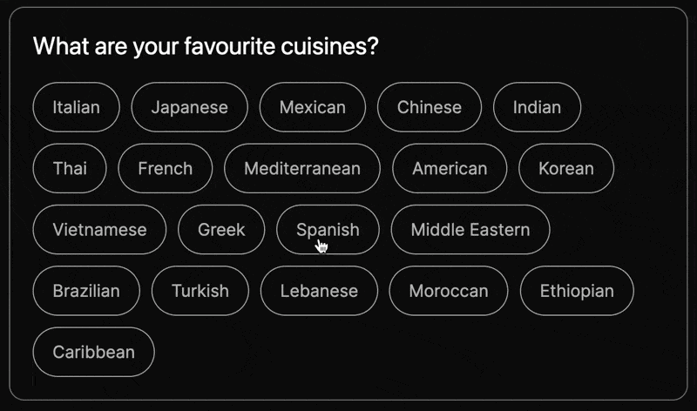Choose the French cuisine option

coord(165,168)
